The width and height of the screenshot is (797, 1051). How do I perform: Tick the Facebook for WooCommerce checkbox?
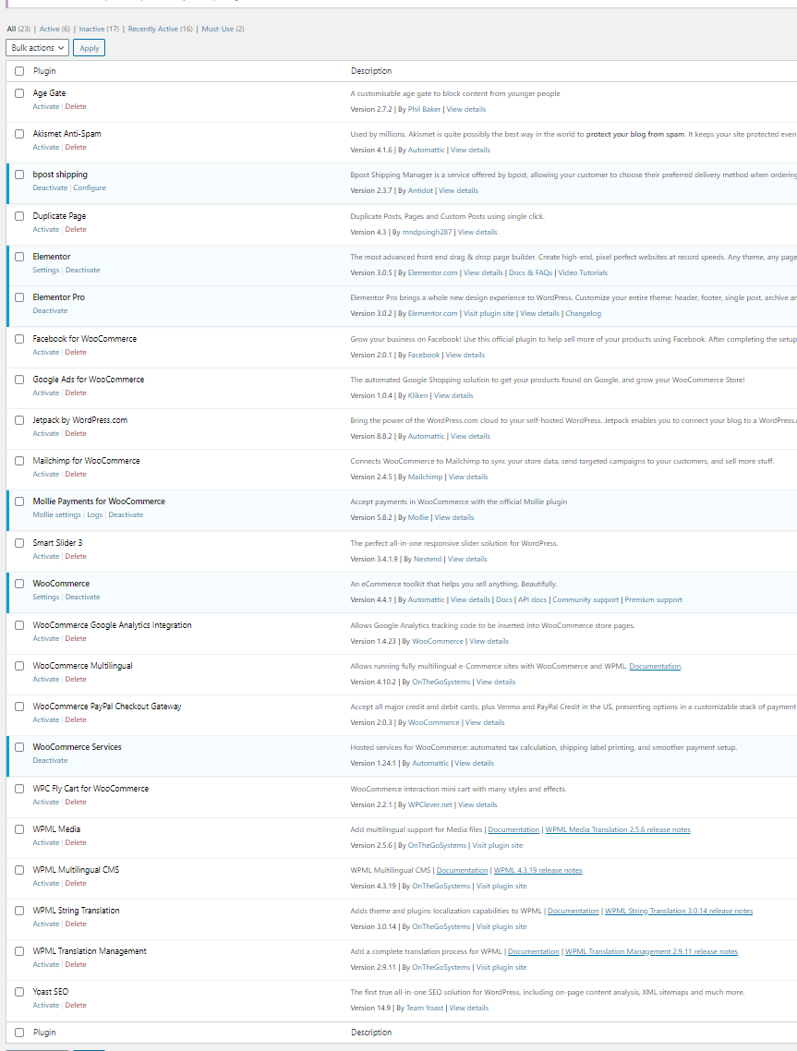[19, 339]
